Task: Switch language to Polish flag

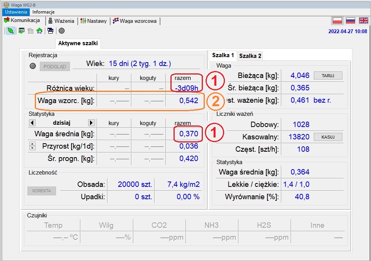Action: [x=337, y=21]
